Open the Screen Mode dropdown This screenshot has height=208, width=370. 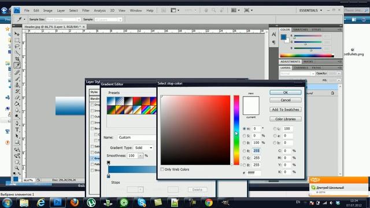[x=249, y=10]
